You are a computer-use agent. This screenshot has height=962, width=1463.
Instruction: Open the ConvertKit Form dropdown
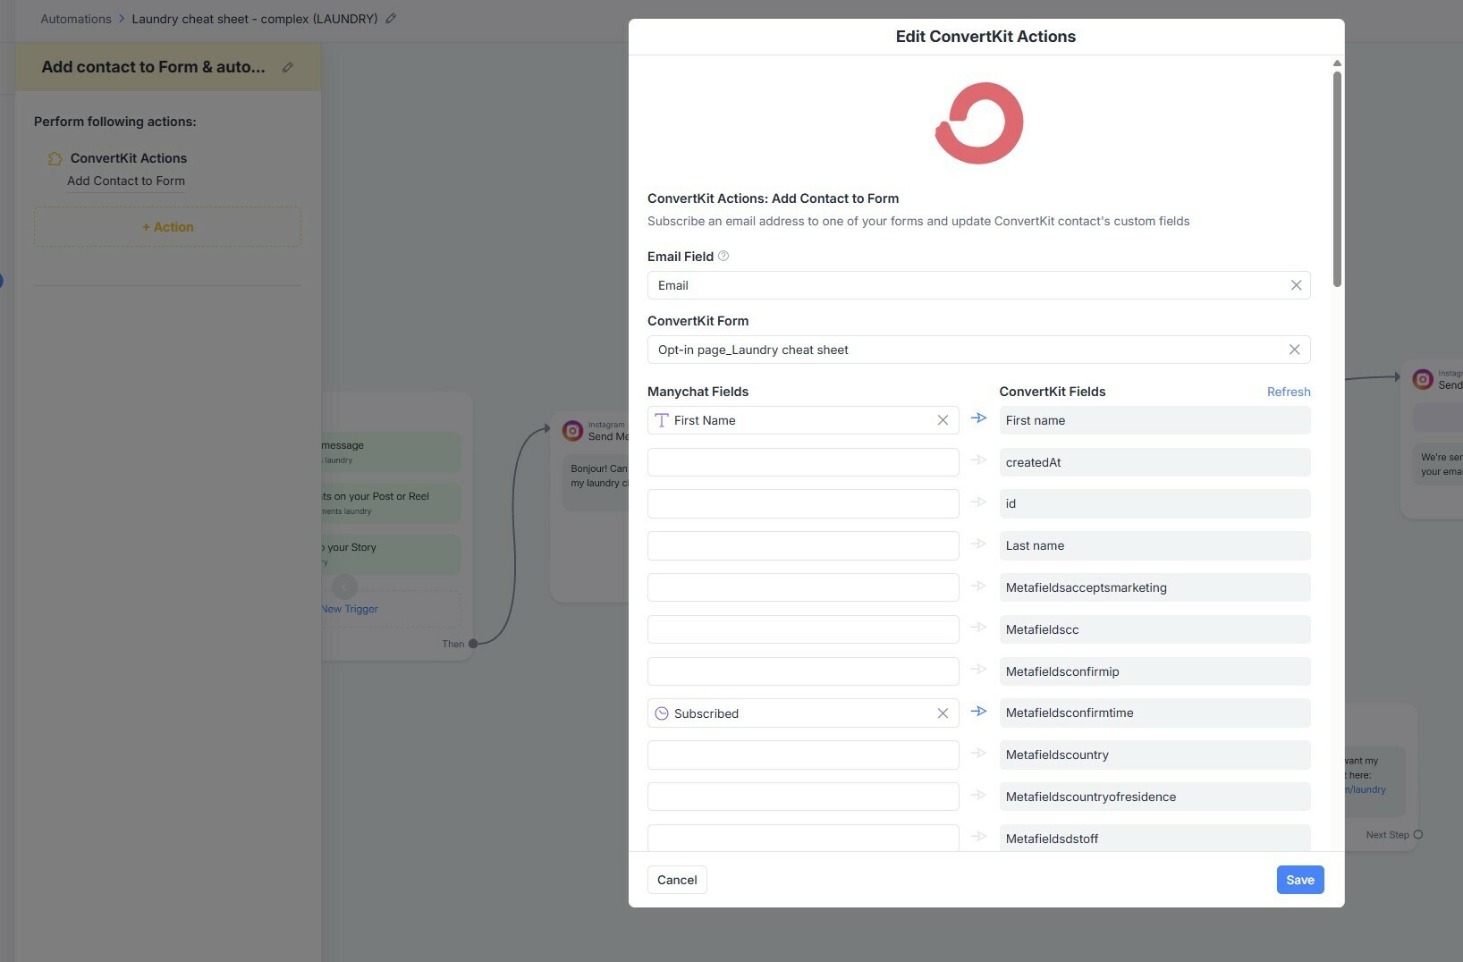[x=978, y=350]
